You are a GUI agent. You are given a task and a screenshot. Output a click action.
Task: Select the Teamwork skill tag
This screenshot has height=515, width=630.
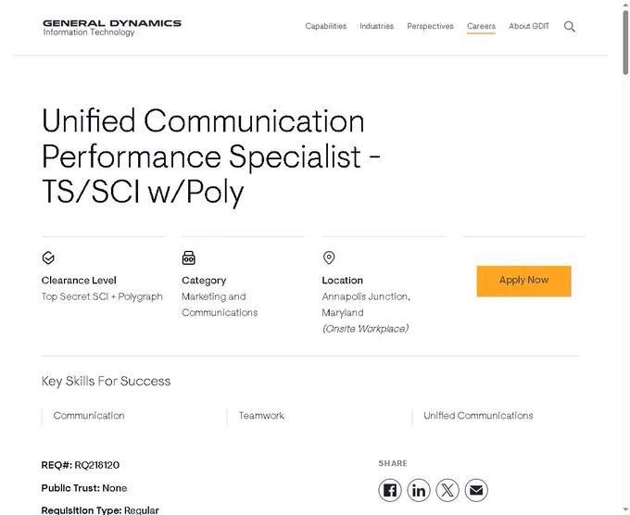pyautogui.click(x=261, y=416)
